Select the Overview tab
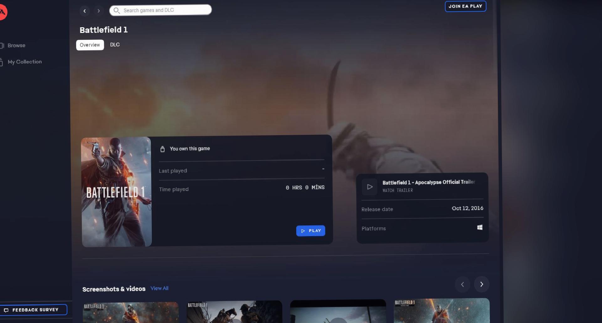Viewport: 602px width, 323px height. pos(90,45)
